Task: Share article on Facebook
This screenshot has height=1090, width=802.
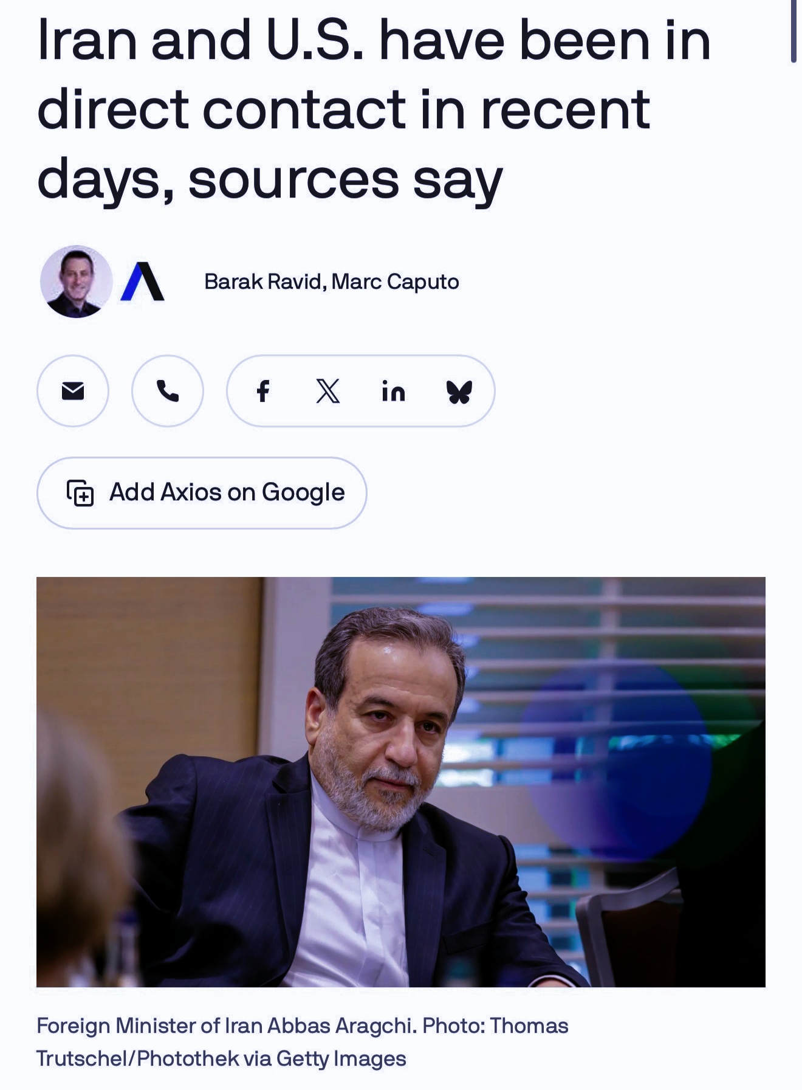Action: (262, 392)
